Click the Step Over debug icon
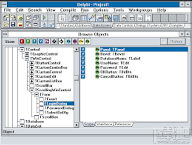Image resolution: width=192 pixels, height=145 pixels. 51,24
